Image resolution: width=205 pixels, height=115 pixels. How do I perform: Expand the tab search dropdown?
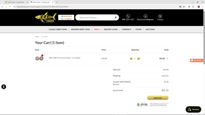2,2
